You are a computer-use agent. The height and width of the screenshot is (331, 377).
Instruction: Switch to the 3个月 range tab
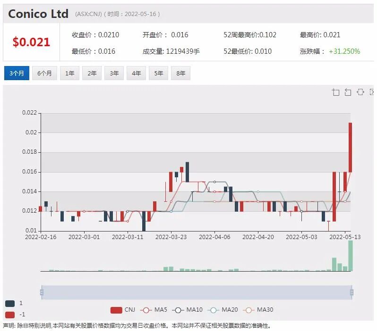(x=17, y=73)
